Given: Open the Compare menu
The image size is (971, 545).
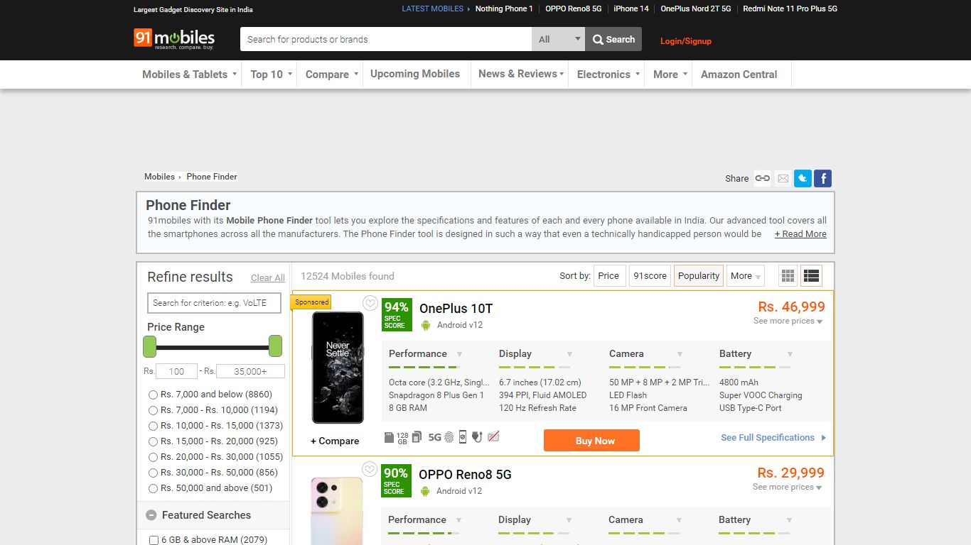Looking at the screenshot, I should coord(331,75).
